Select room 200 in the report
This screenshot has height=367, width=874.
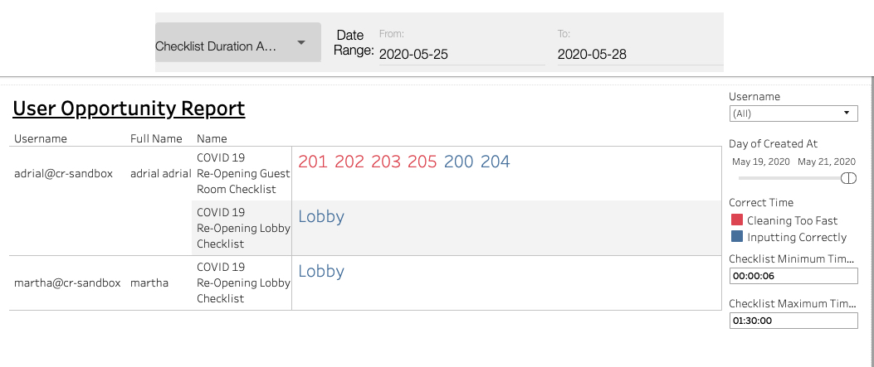coord(459,162)
